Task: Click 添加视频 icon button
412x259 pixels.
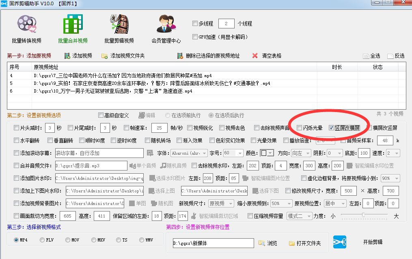Action: click(x=67, y=56)
